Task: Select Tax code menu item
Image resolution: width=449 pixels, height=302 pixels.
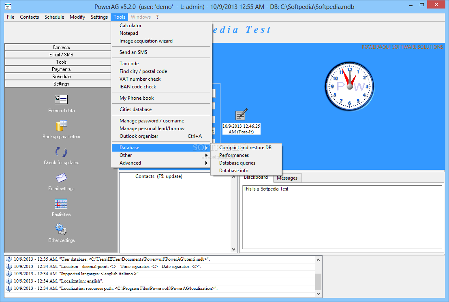Action: (x=161, y=64)
